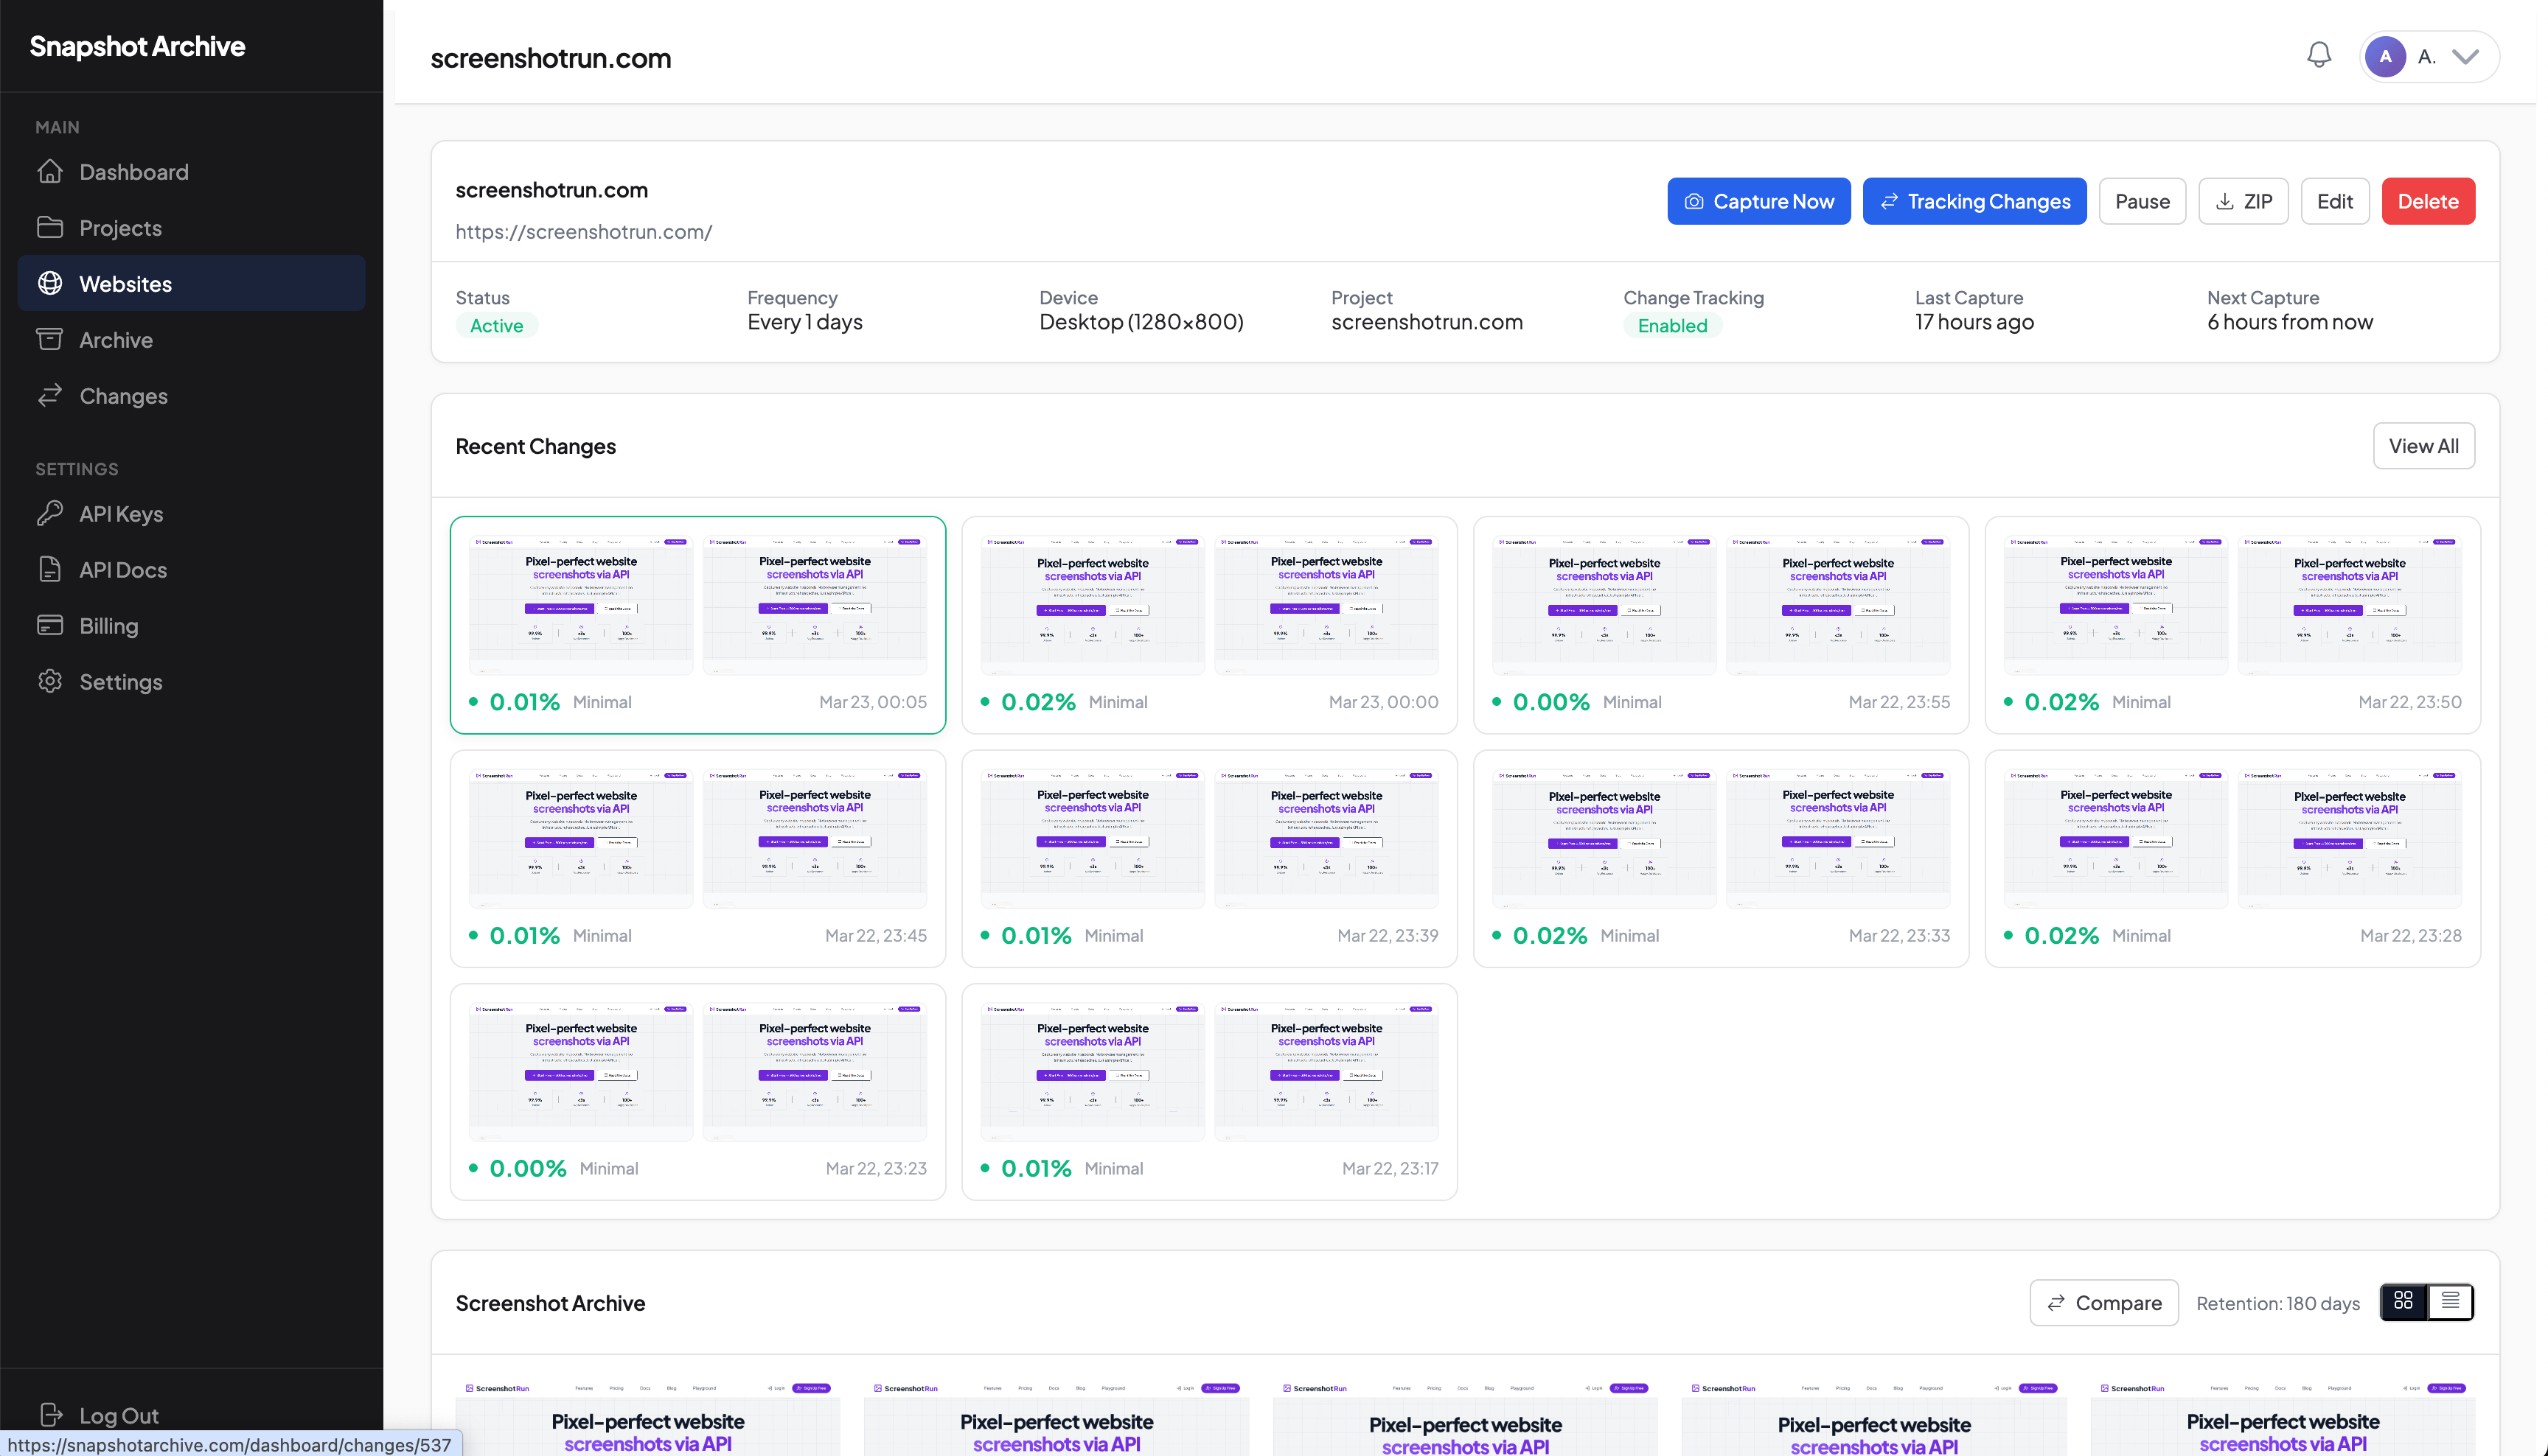
Task: Open the Mar 22, 23:28 change card
Action: (x=2233, y=859)
